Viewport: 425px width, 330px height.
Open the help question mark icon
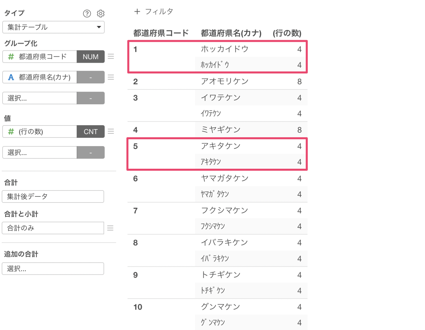coord(87,13)
